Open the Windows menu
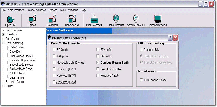 73,10
